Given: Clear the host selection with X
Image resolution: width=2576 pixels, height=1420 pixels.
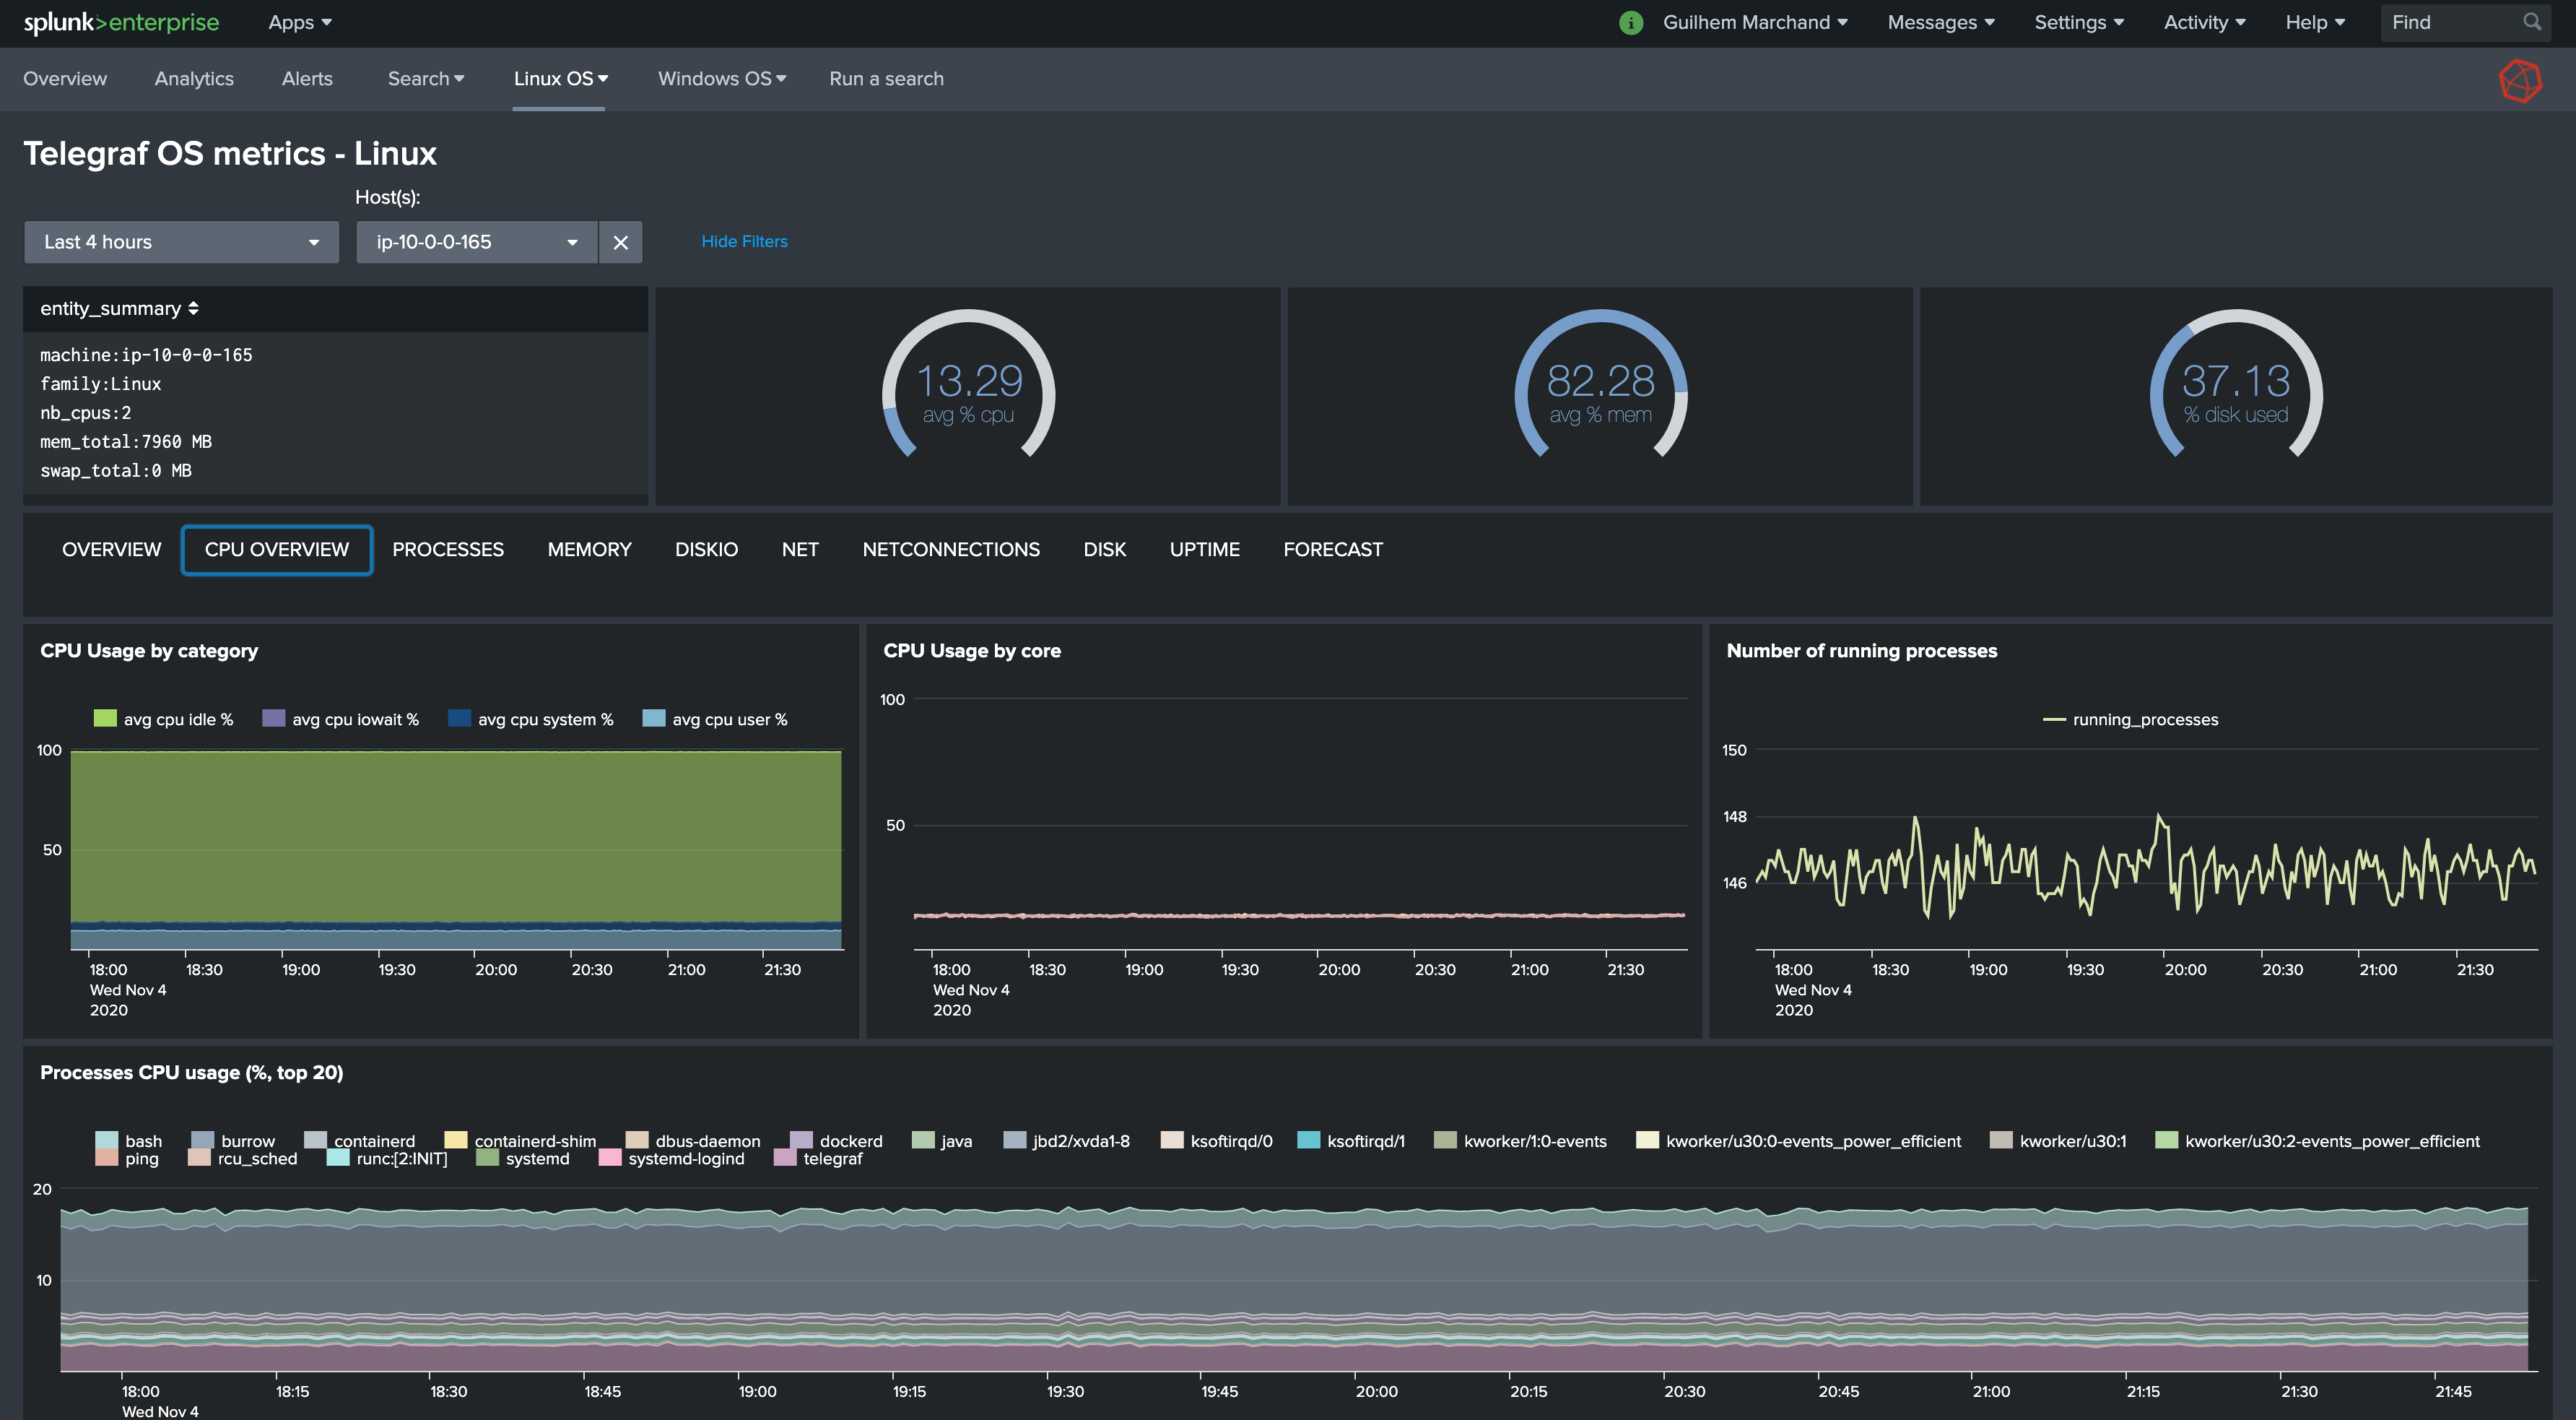Looking at the screenshot, I should 620,242.
